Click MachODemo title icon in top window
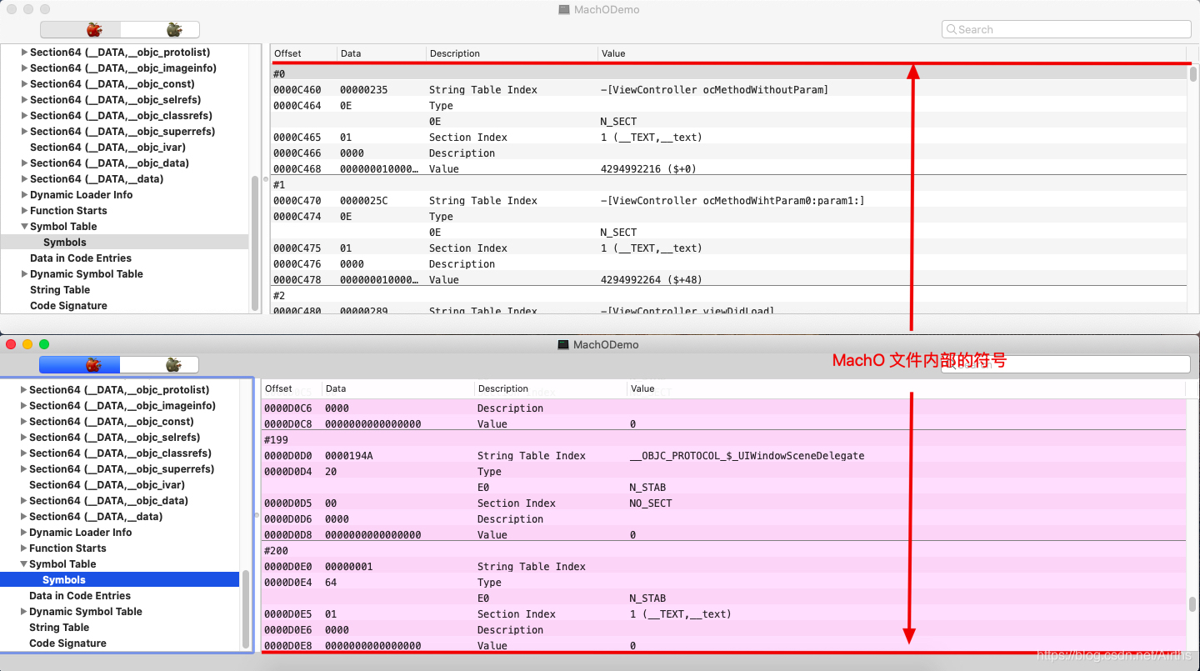This screenshot has width=1200, height=671. [565, 10]
